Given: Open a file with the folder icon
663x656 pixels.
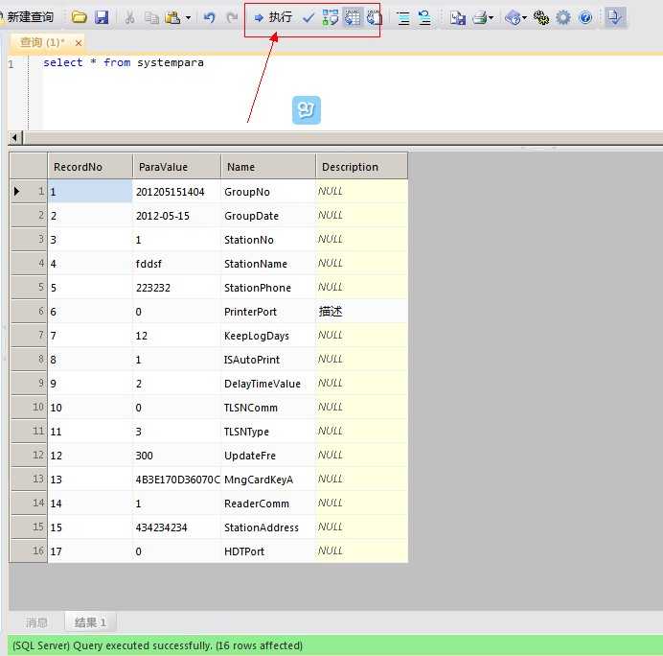Looking at the screenshot, I should click(80, 17).
